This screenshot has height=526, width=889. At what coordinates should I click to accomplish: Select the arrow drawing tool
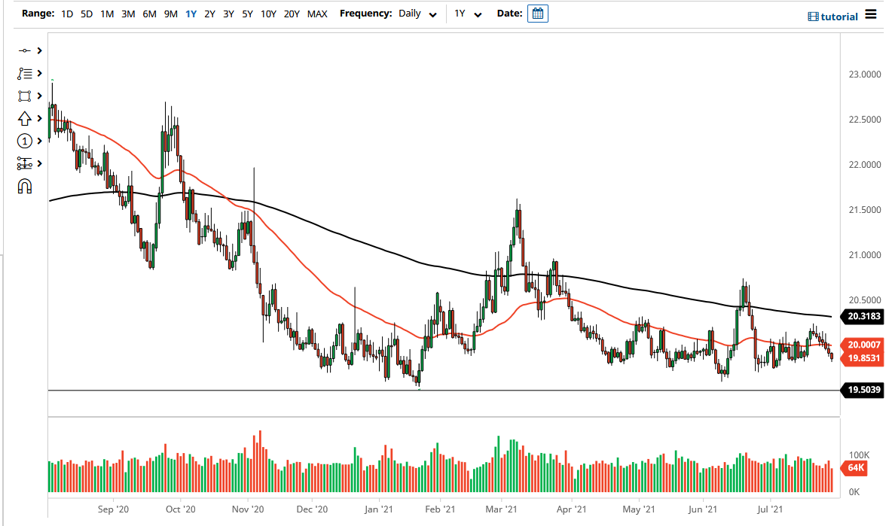tap(25, 118)
